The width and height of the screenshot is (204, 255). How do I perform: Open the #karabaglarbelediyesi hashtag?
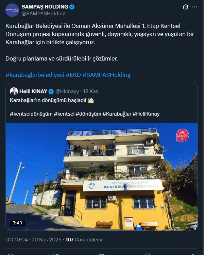click(x=35, y=75)
